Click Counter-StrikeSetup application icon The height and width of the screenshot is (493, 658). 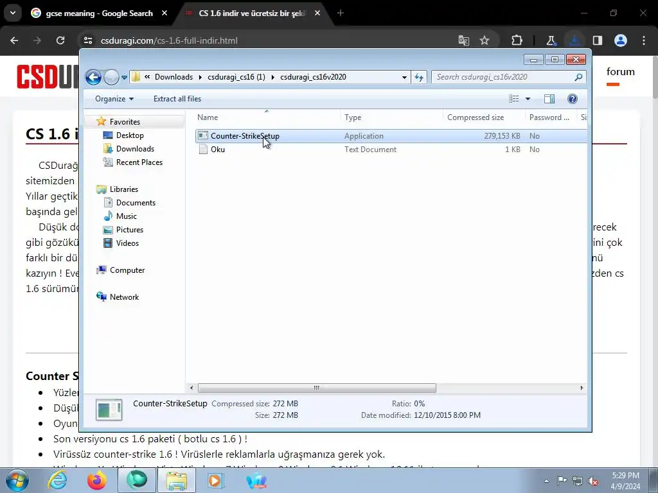pos(203,135)
